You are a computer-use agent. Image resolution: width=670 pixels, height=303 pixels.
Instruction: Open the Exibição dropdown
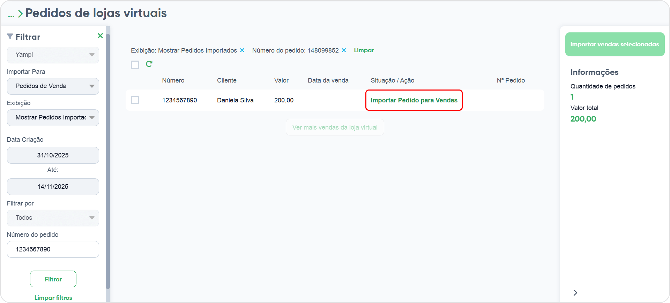coord(53,118)
